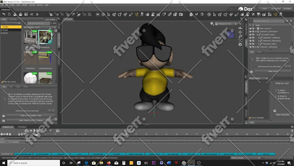Open the sort order dropdown above thumbnails
294x166 pixels.
[x=40, y=27]
